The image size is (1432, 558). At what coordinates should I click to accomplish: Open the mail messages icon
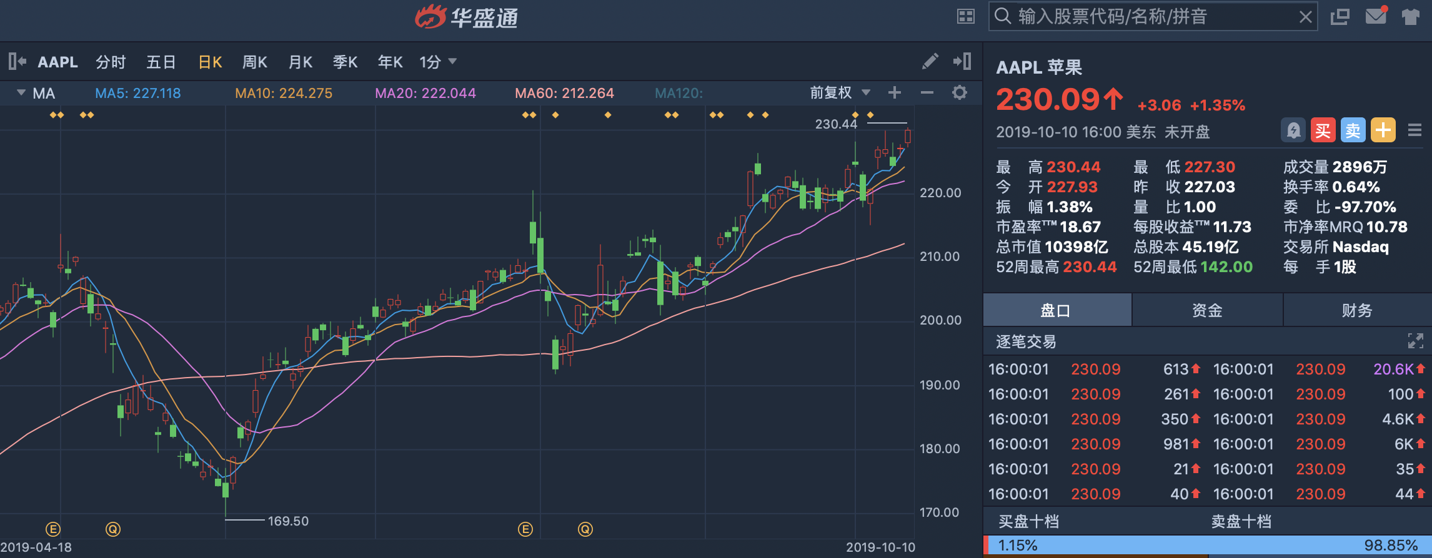pos(1376,16)
